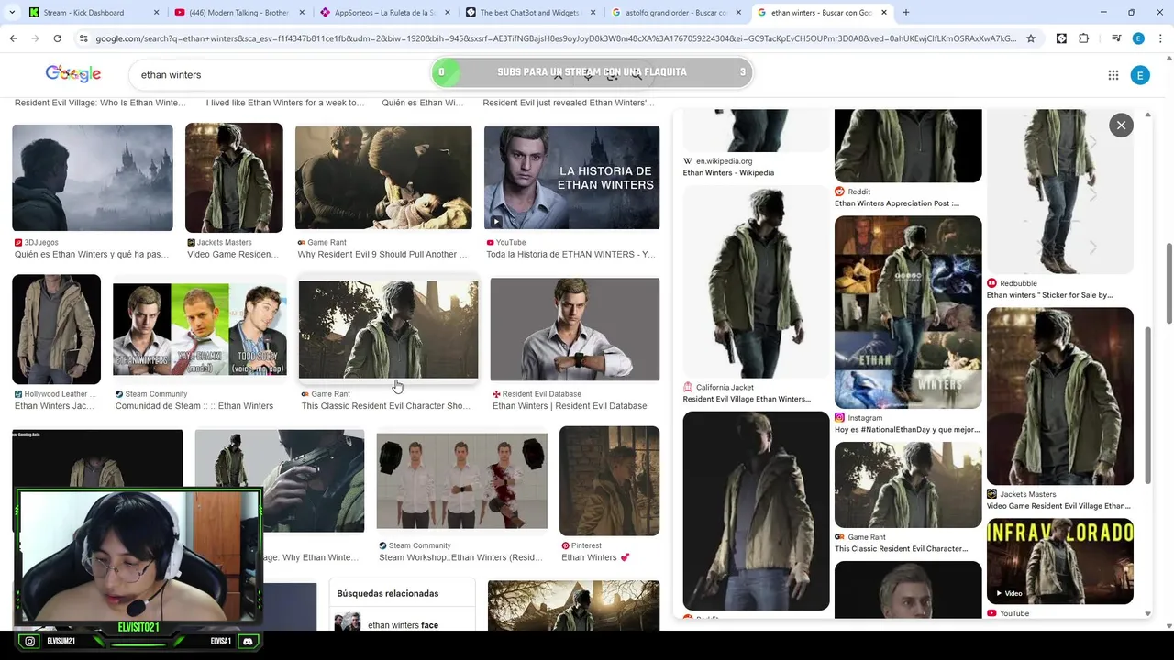1174x660 pixels.
Task: Open a new browser tab
Action: coord(906,13)
